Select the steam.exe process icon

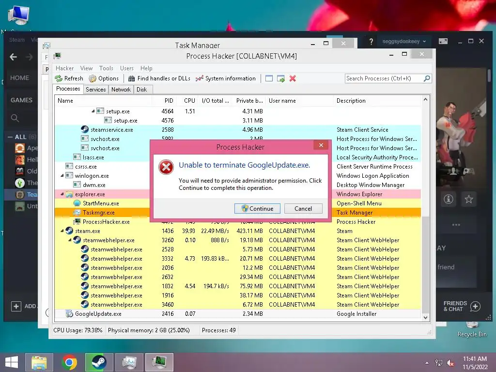point(69,231)
